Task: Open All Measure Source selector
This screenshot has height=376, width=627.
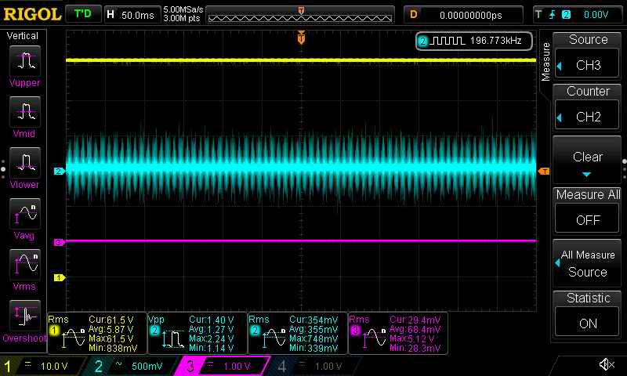Action: 587,263
